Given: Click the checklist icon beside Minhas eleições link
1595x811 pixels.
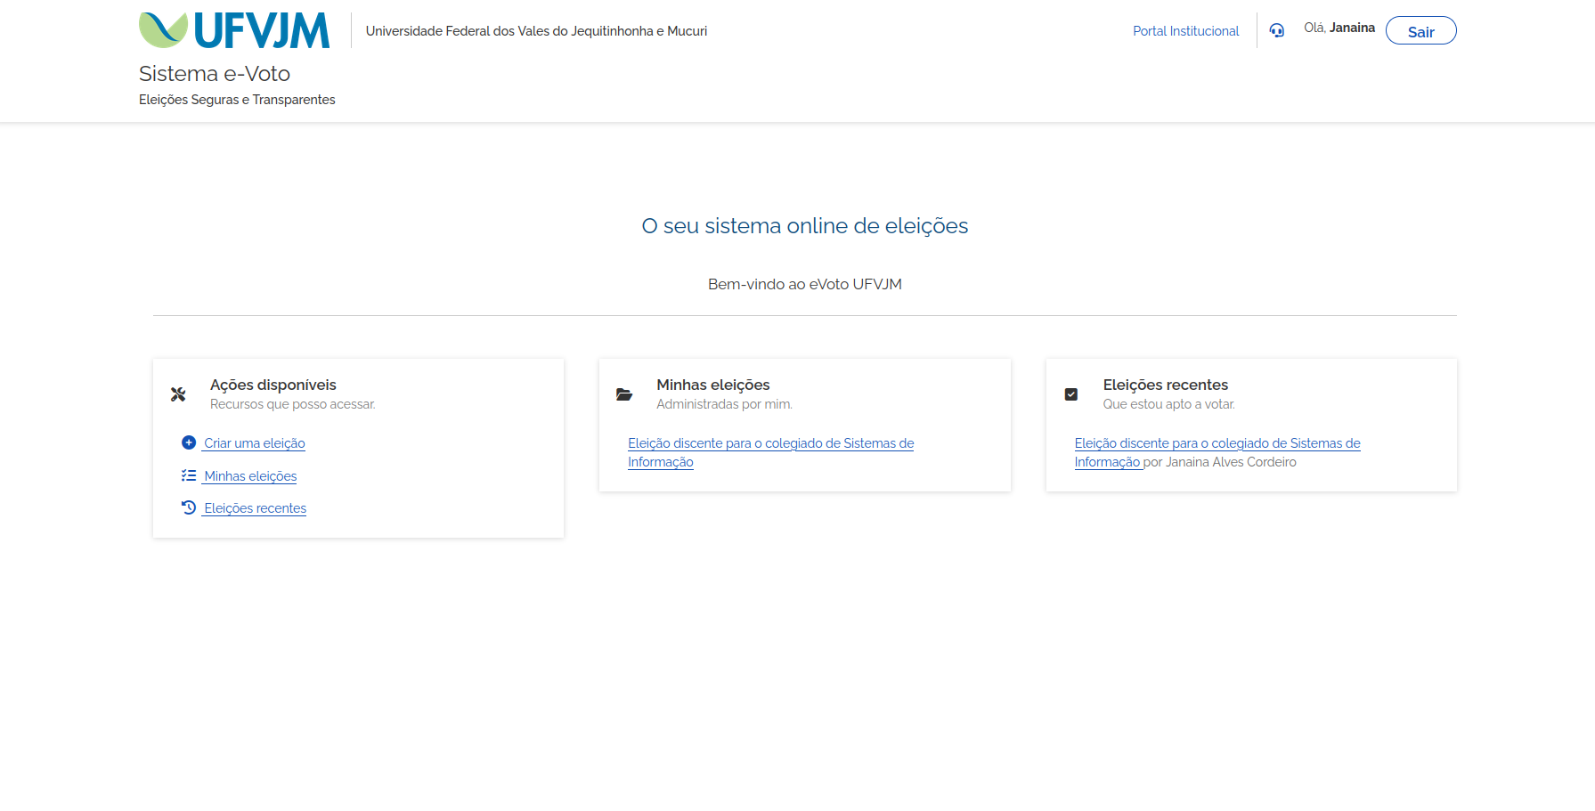Looking at the screenshot, I should click(189, 475).
